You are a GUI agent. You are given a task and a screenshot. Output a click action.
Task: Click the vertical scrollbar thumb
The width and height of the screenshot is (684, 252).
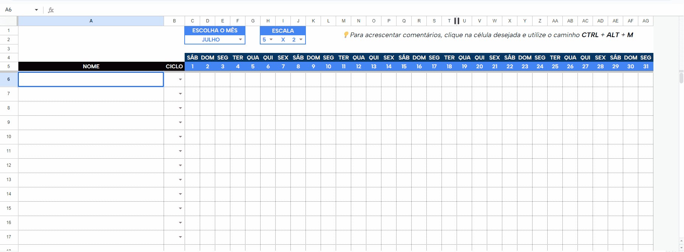tap(681, 78)
